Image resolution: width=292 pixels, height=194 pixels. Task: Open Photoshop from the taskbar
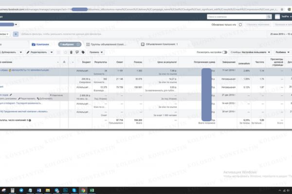65,190
